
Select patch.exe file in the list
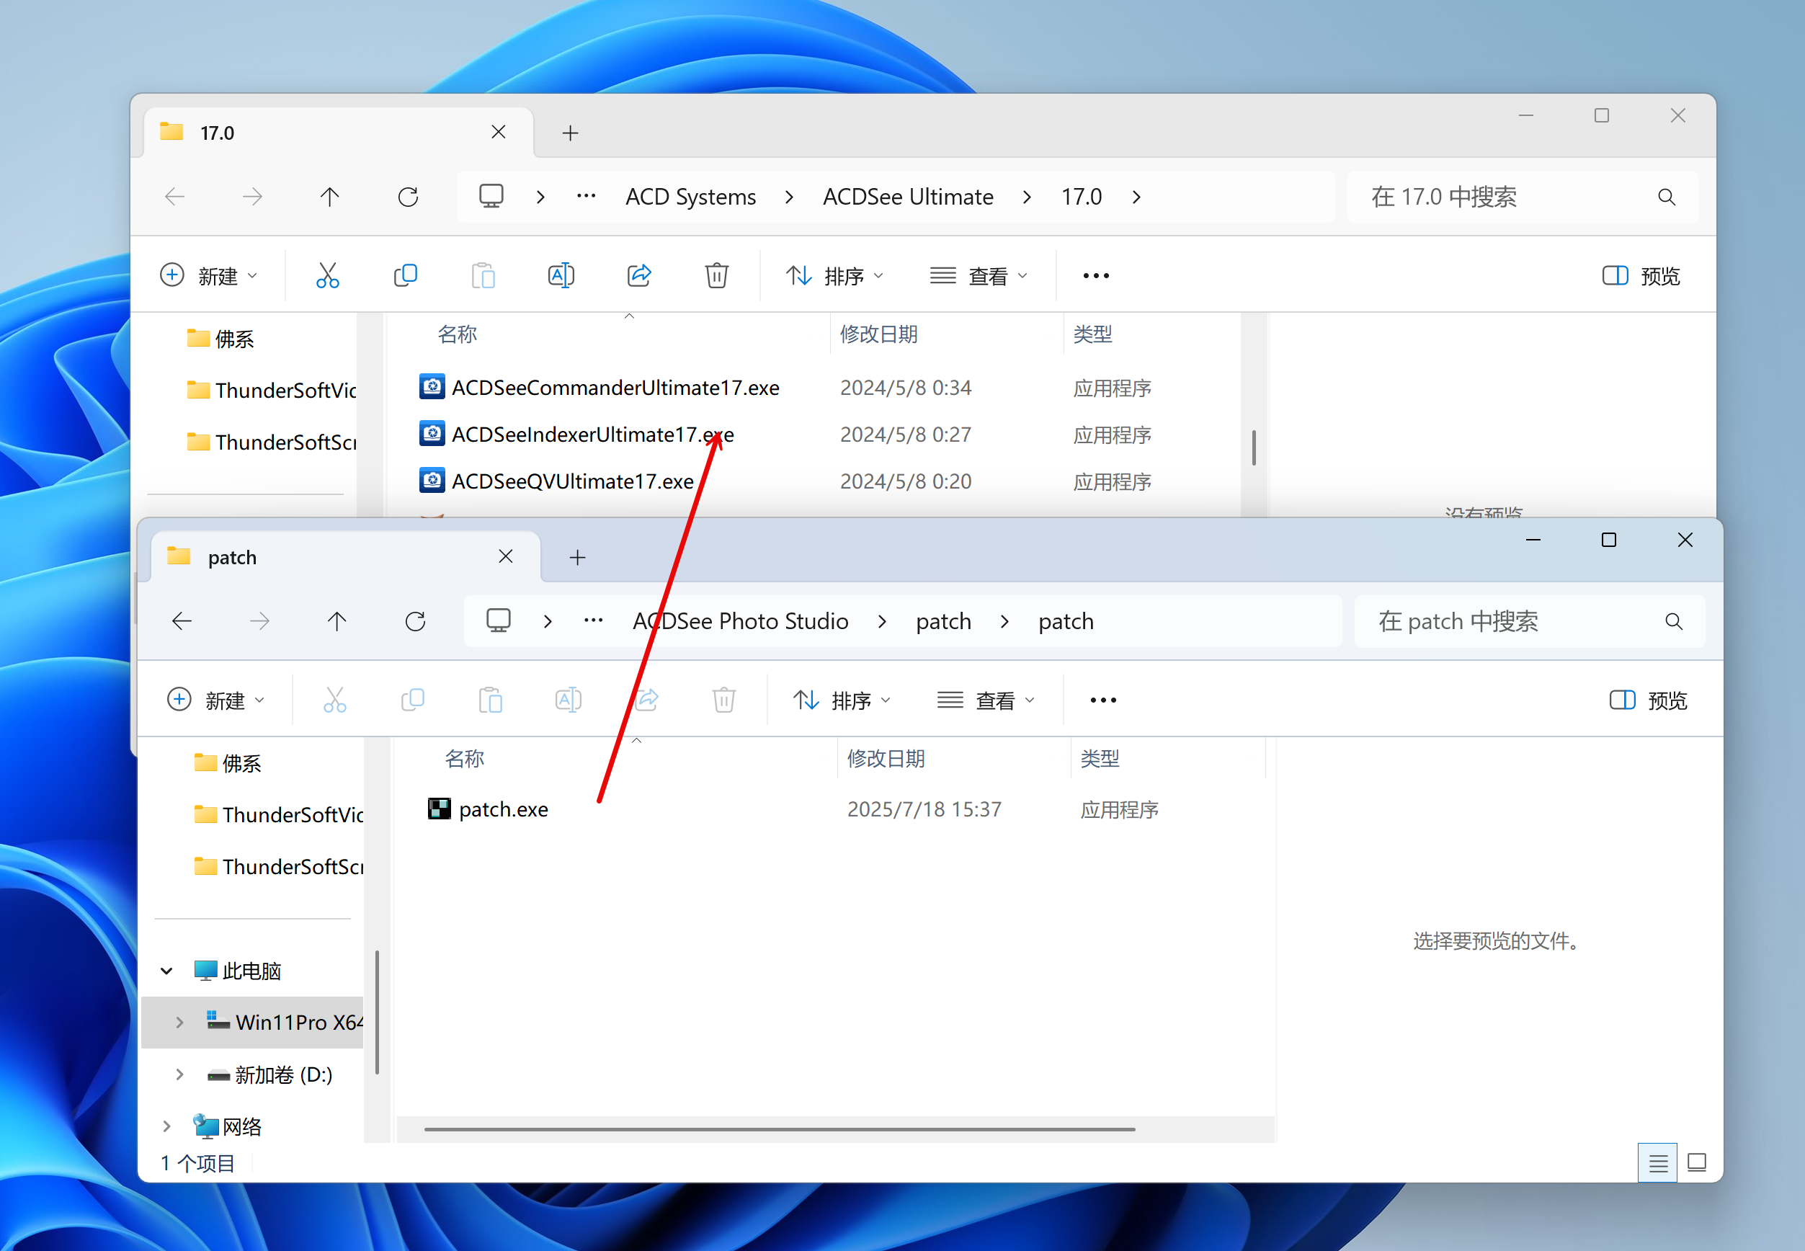click(x=503, y=809)
